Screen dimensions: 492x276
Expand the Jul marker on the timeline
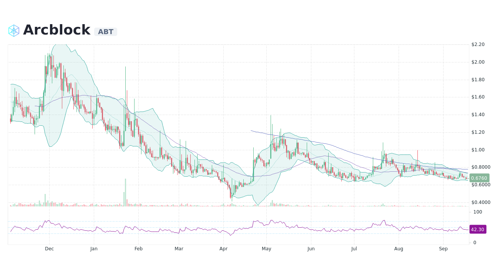tap(354, 249)
